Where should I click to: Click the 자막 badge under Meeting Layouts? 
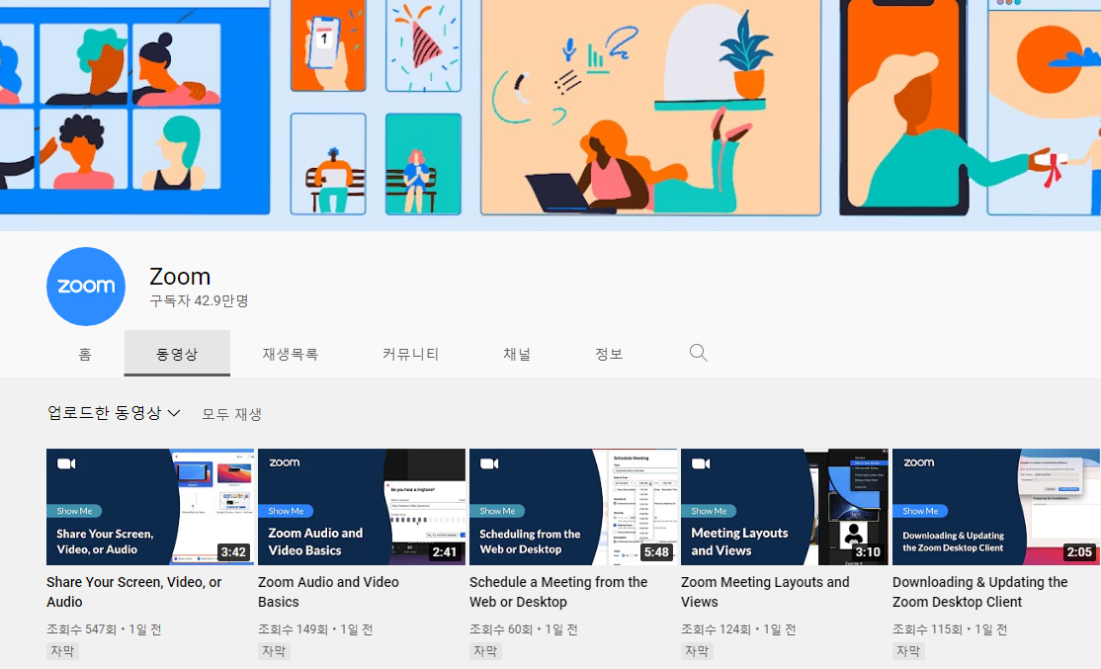[697, 651]
